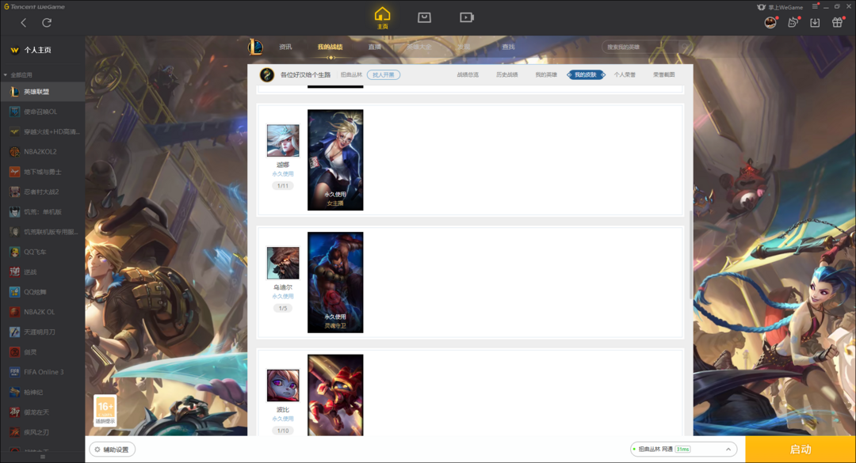The image size is (856, 463).
Task: Go back with the back arrow
Action: coord(24,22)
